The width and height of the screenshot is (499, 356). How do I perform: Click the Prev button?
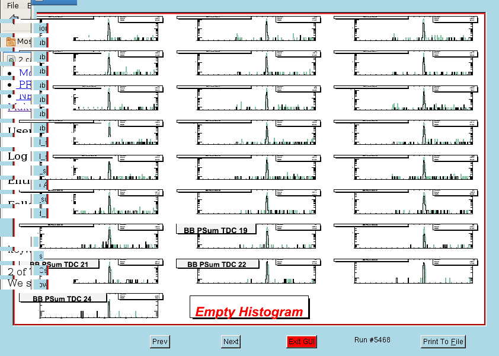coord(160,341)
